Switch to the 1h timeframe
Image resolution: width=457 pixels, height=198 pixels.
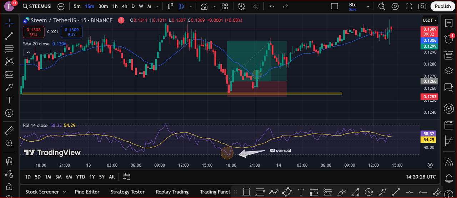click(x=115, y=6)
